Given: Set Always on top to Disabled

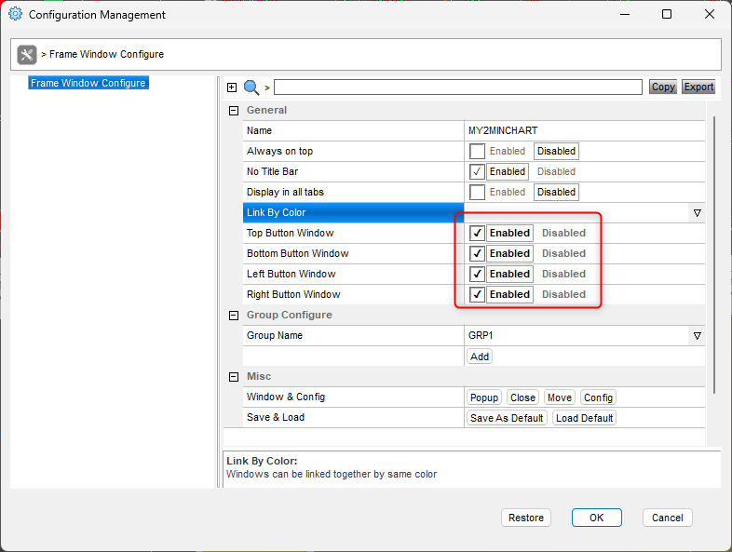Looking at the screenshot, I should [x=556, y=151].
